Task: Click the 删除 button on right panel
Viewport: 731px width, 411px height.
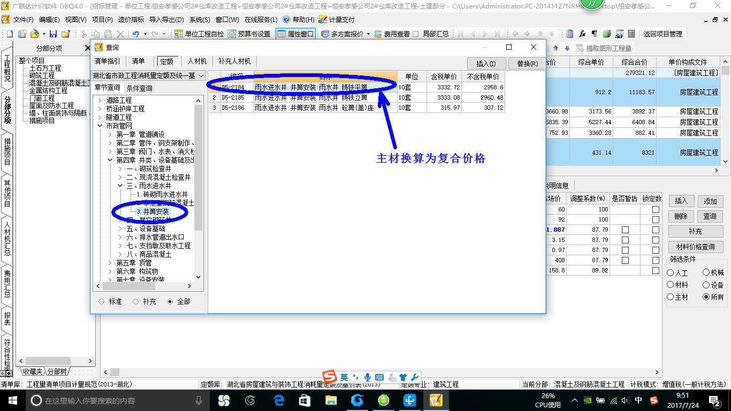Action: coord(681,216)
